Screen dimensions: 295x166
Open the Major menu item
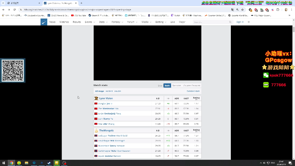tap(182, 22)
